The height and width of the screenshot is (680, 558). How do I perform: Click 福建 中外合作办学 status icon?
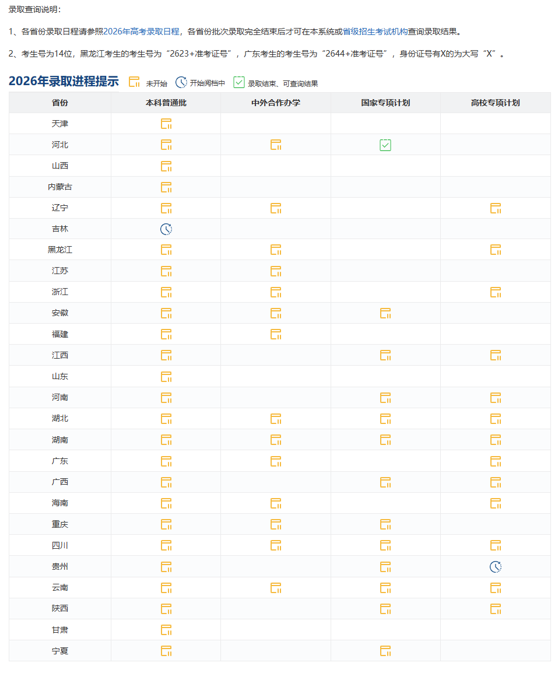click(x=276, y=334)
